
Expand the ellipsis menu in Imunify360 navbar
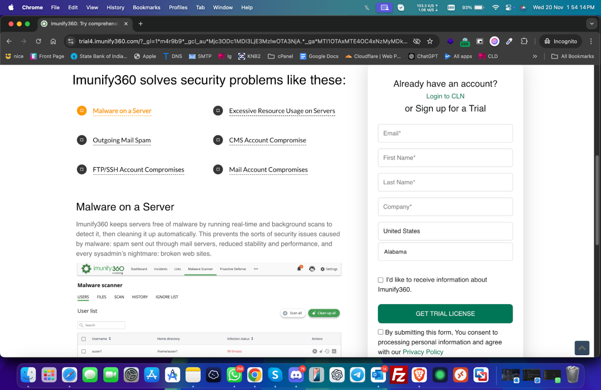coord(256,269)
